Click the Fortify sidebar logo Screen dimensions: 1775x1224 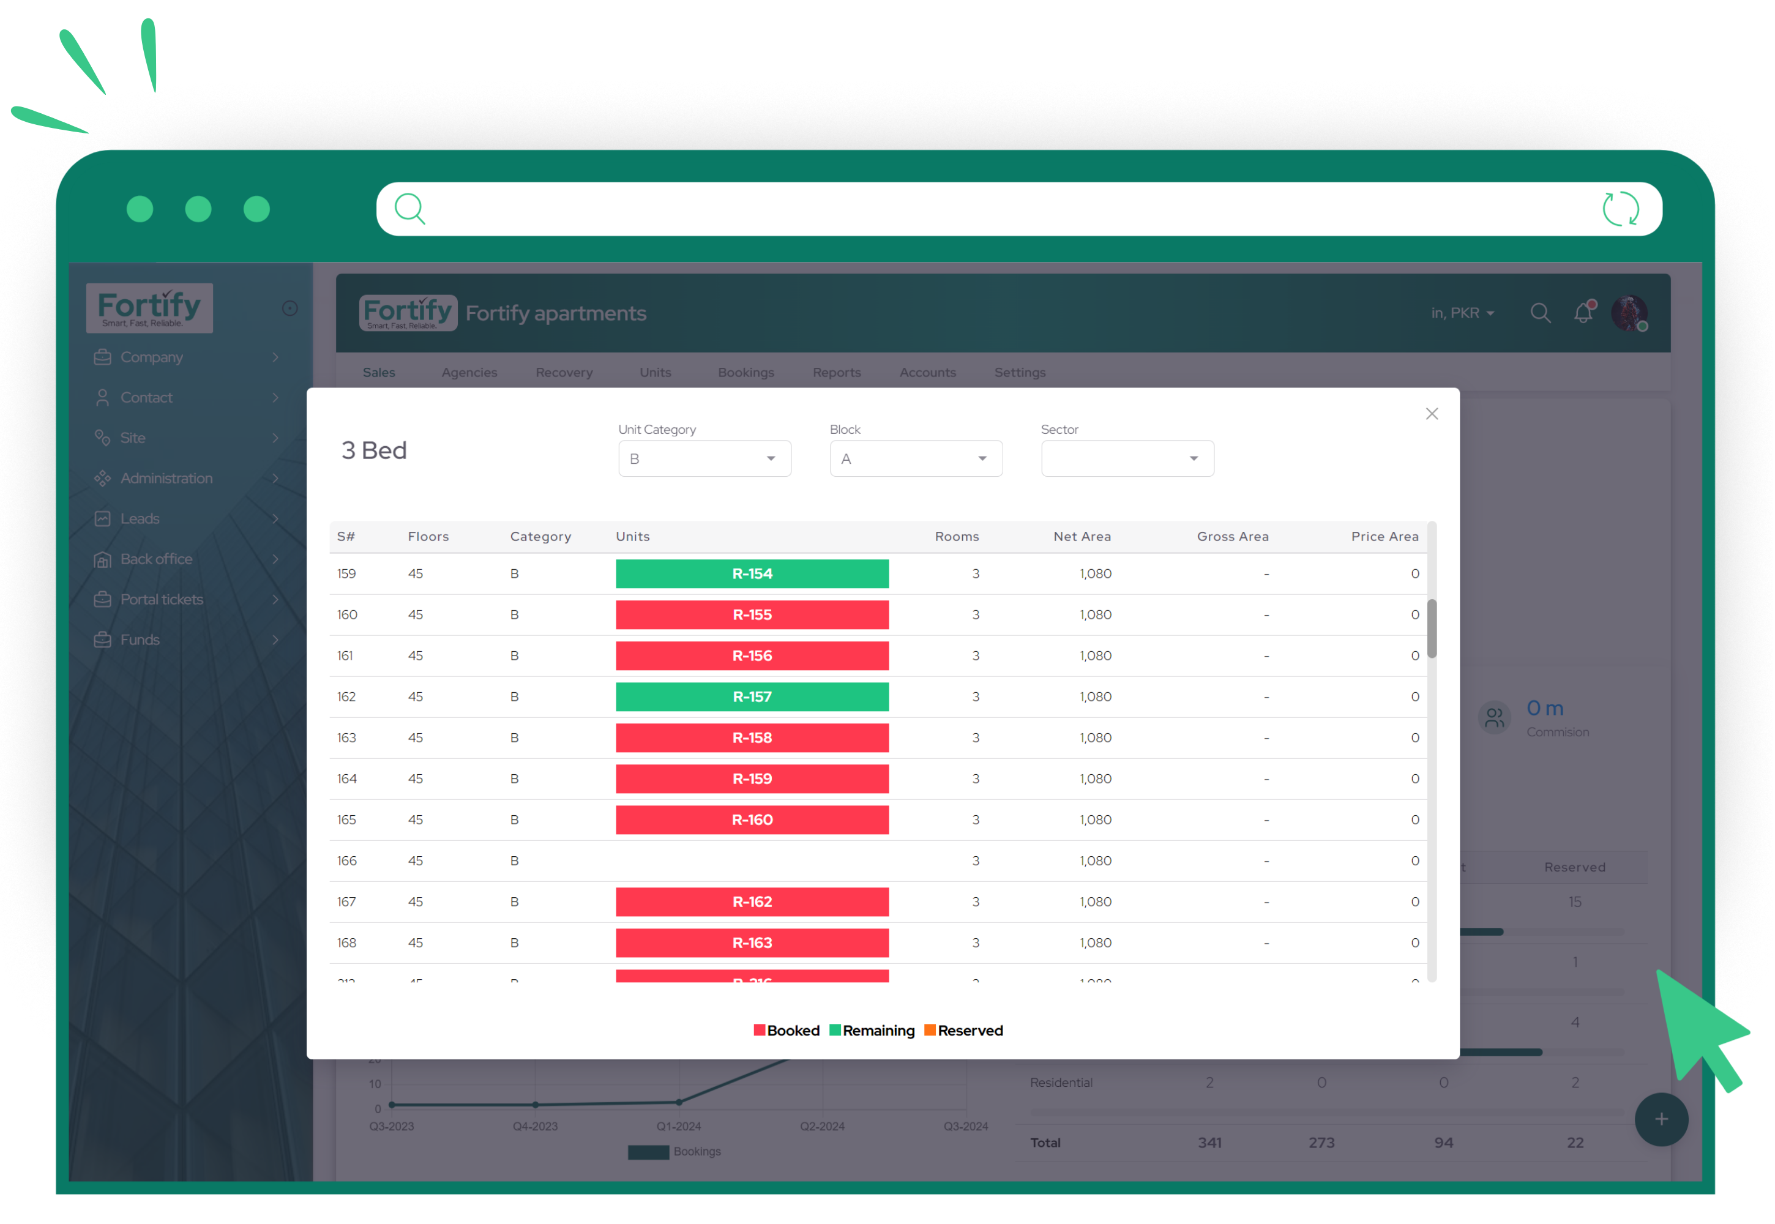(149, 308)
